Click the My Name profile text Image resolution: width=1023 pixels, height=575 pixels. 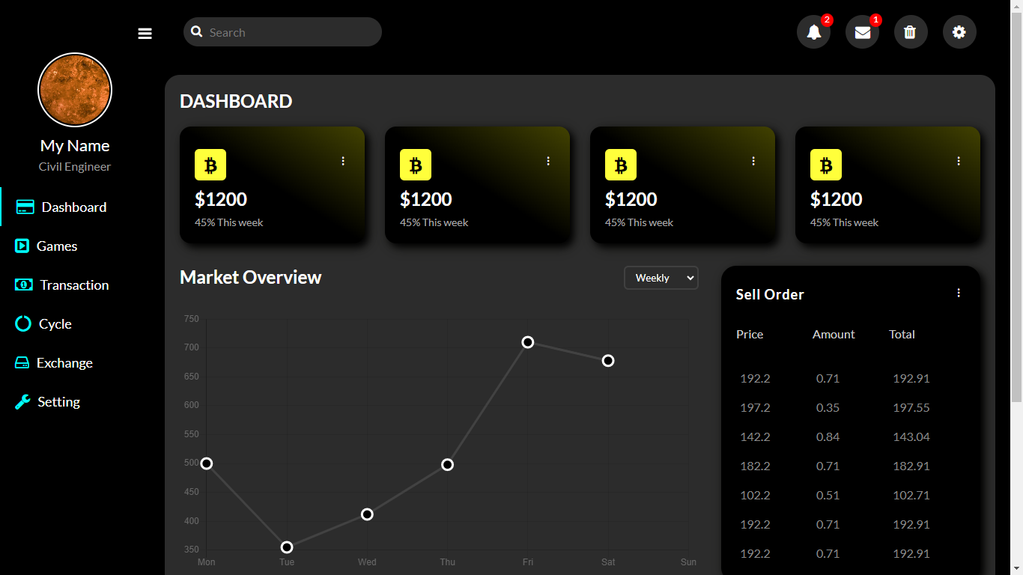coord(75,146)
